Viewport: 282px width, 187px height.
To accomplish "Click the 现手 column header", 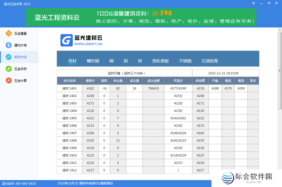I will coord(253,81).
